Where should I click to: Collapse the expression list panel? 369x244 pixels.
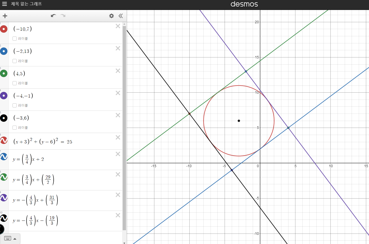pos(121,16)
